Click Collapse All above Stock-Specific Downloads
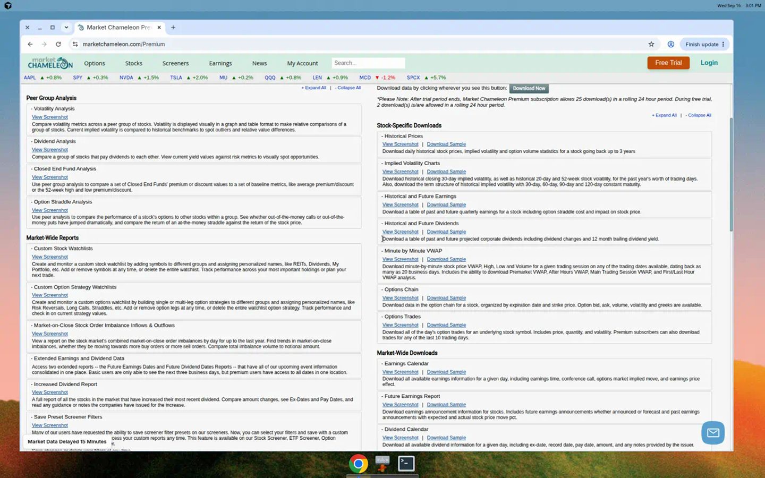Viewport: 765px width, 478px height. (x=698, y=115)
